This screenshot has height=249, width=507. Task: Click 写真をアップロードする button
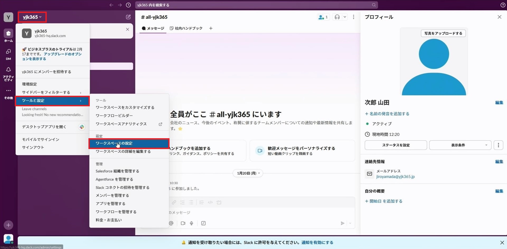[443, 33]
